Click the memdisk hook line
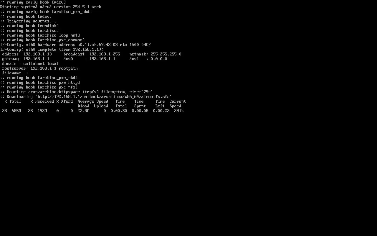This screenshot has width=377, height=236. coord(29,26)
